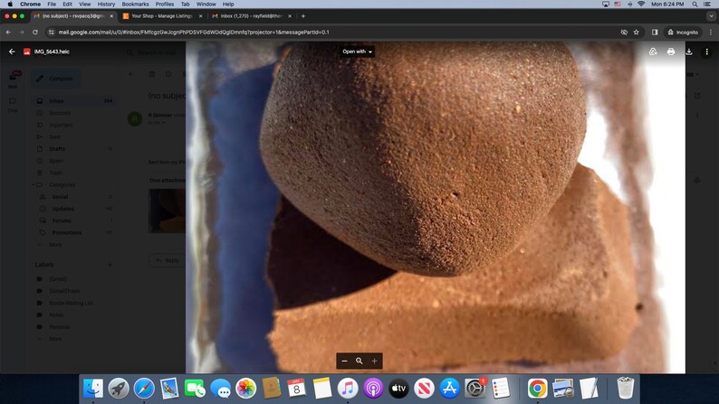Open Music from the dock
Image resolution: width=719 pixels, height=404 pixels.
pyautogui.click(x=348, y=389)
